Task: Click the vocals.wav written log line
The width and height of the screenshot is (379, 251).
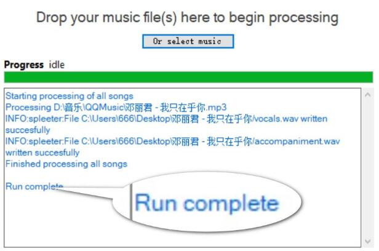Action: 166,119
